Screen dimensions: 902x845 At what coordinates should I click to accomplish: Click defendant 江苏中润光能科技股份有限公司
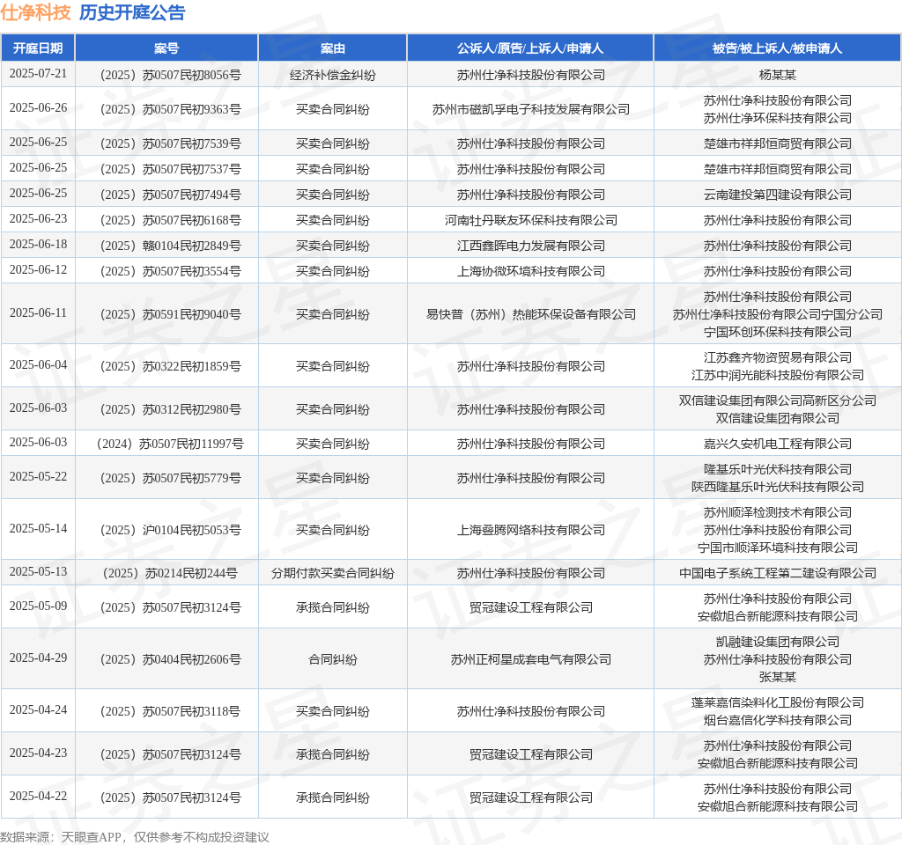click(x=777, y=375)
